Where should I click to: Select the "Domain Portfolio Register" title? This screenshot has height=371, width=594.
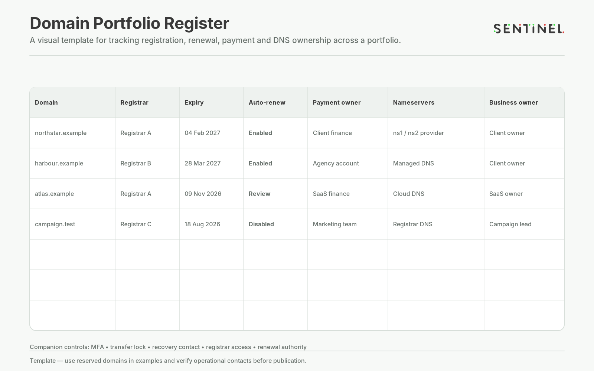pos(129,23)
